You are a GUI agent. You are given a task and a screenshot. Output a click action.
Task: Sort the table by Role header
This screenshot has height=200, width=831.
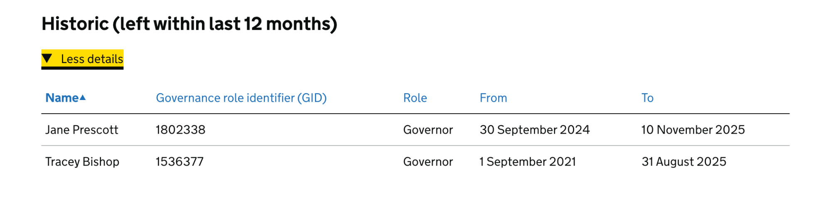tap(415, 98)
